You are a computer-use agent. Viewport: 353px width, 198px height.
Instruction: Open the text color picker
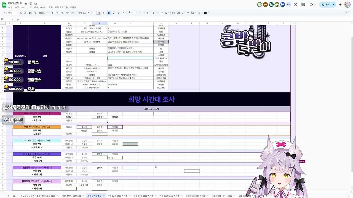(123, 13)
